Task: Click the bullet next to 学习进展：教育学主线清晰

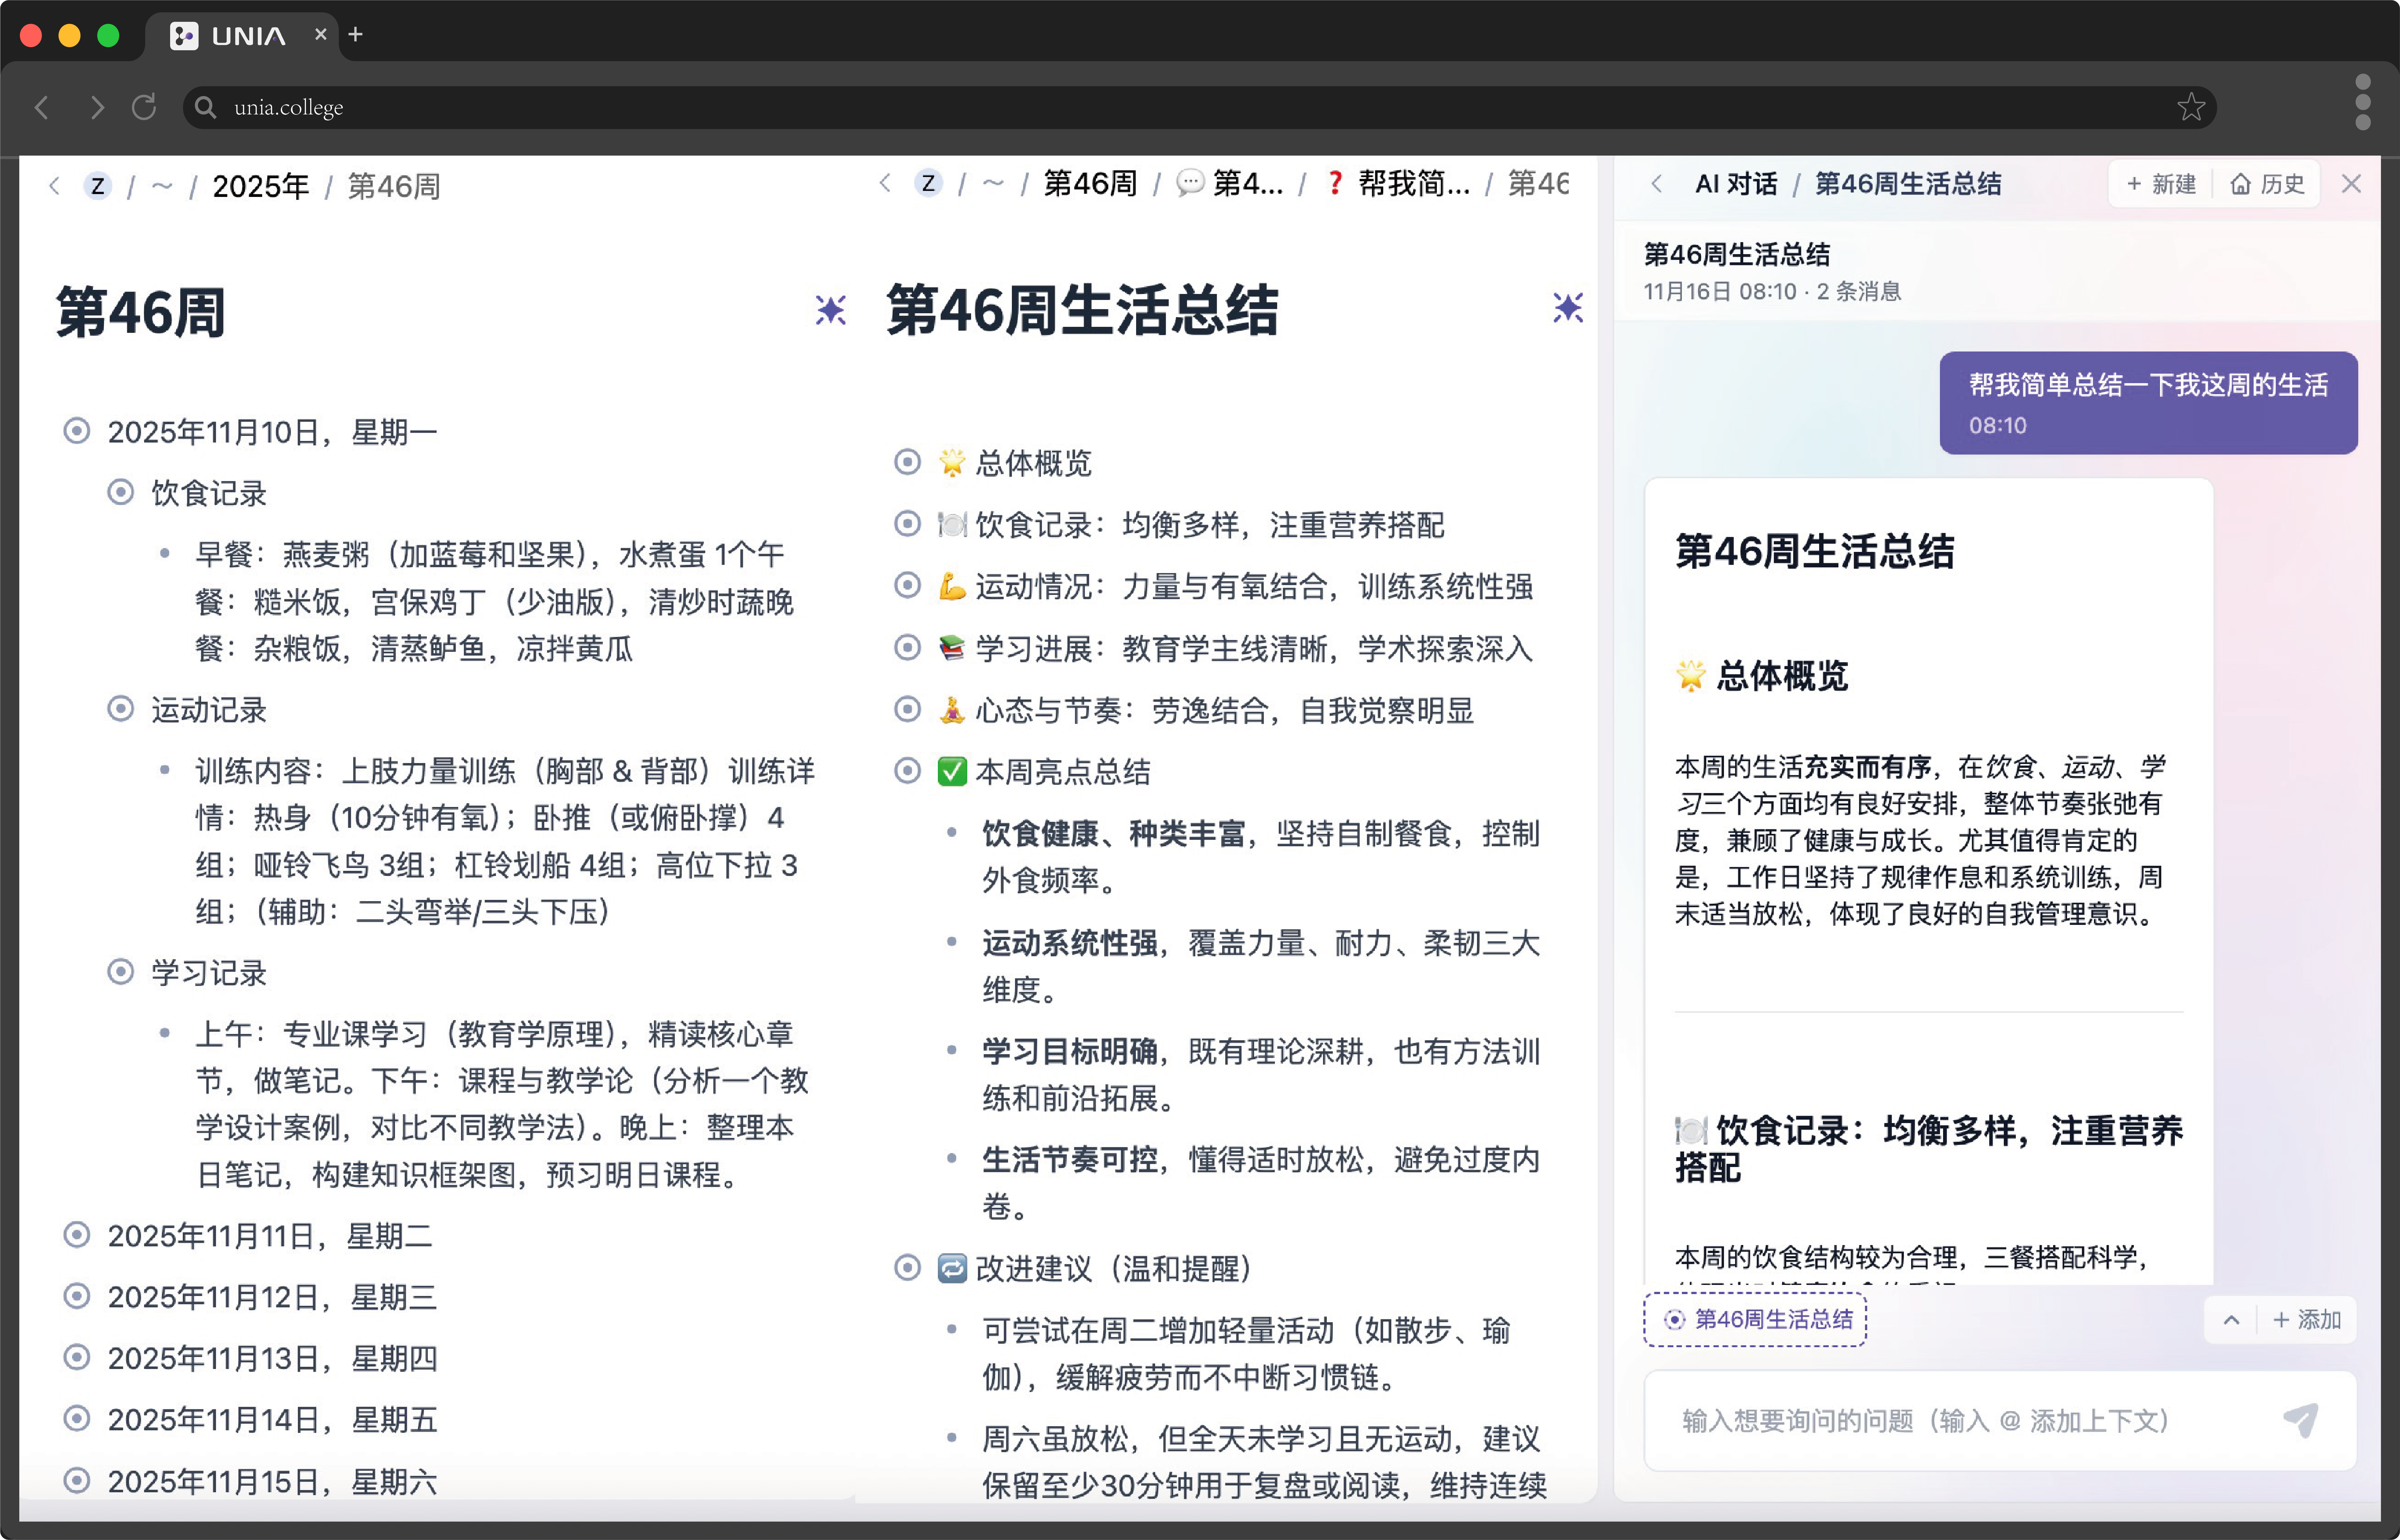Action: (908, 647)
